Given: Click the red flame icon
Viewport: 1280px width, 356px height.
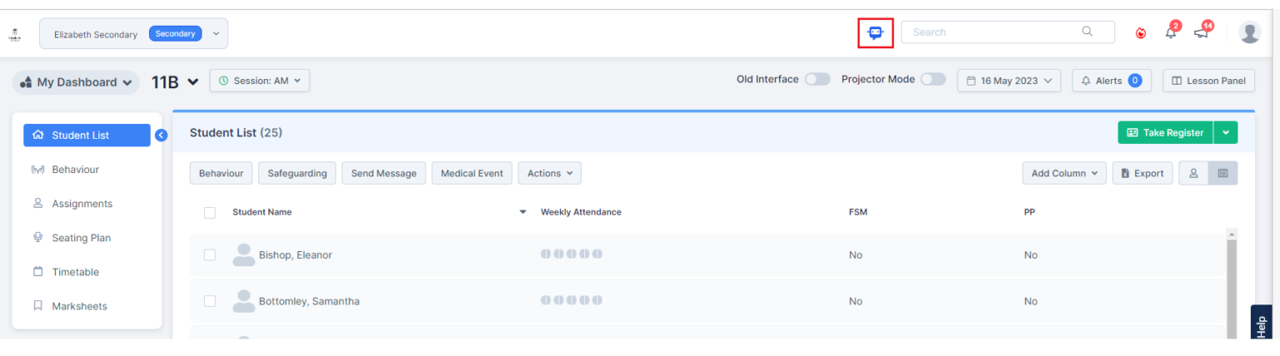Looking at the screenshot, I should point(1141,33).
